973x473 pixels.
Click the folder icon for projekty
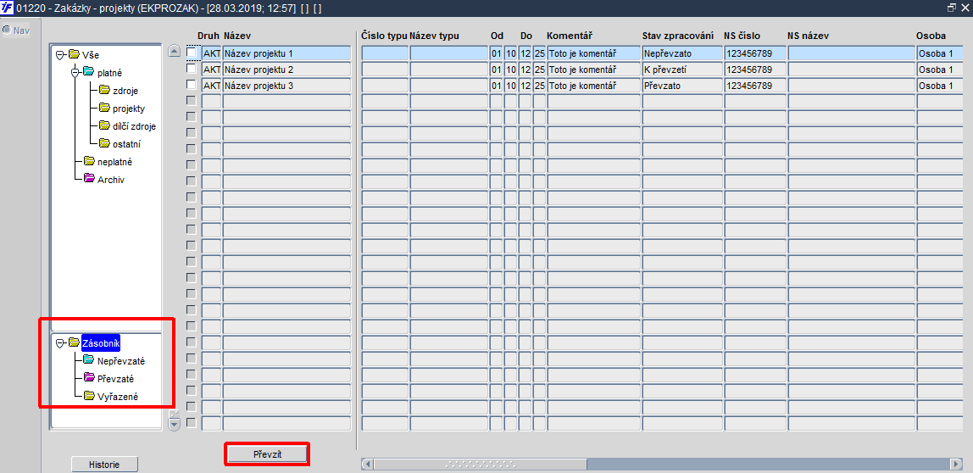104,109
